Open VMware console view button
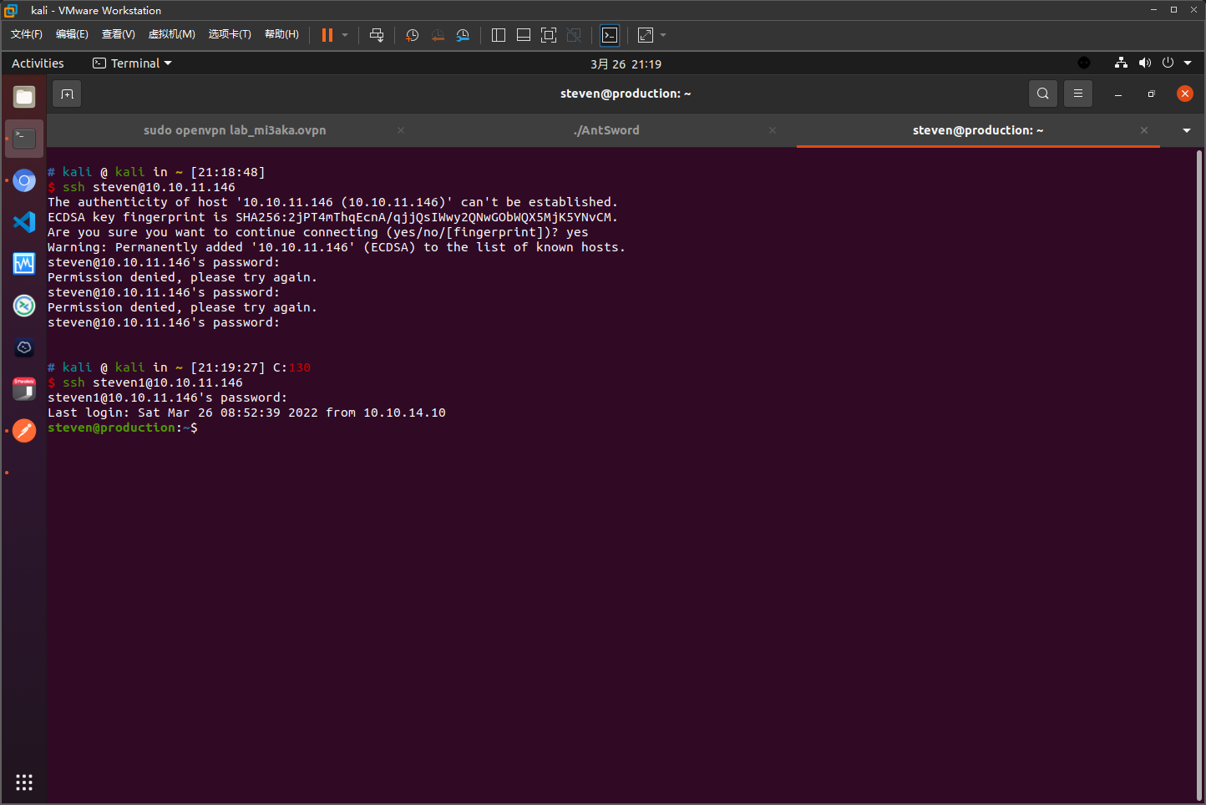This screenshot has height=805, width=1206. coord(610,35)
